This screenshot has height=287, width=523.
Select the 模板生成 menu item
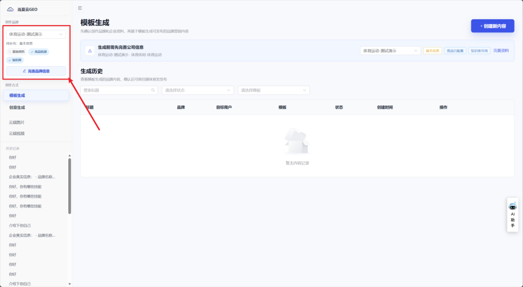[36, 95]
